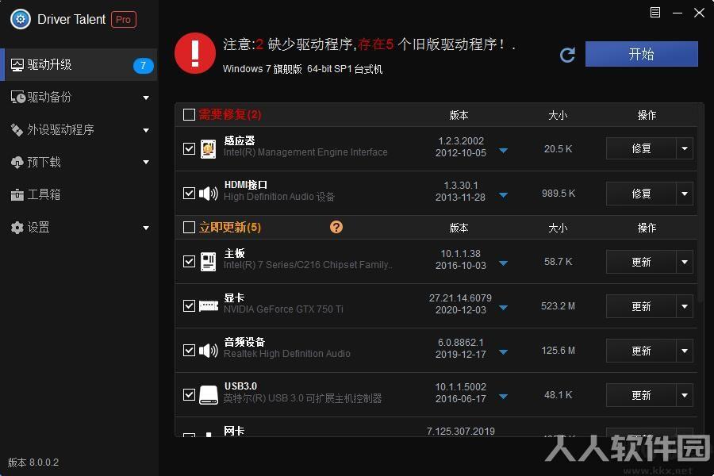
Task: Click the 音频设备 speaker icon
Action: pos(209,351)
